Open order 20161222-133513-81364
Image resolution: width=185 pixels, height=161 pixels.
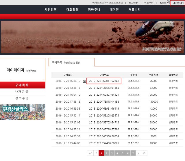[104, 88]
